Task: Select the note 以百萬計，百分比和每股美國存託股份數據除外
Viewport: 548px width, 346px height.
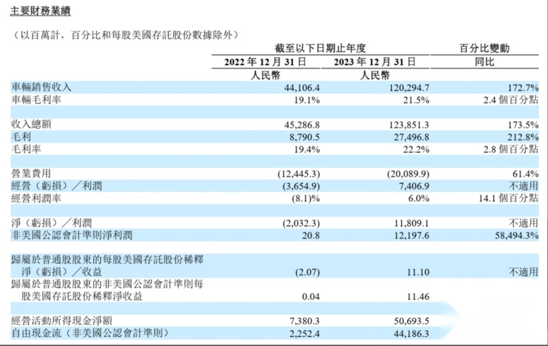Action: (127, 35)
